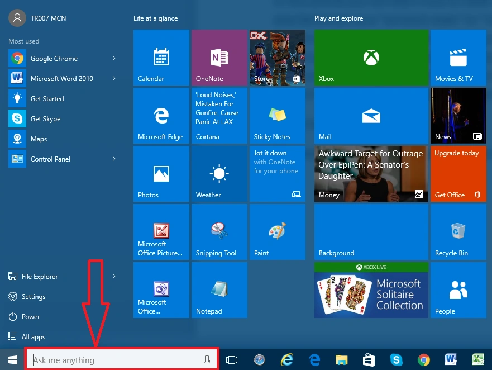The image size is (492, 370).
Task: Click the microphone icon in search box
Action: [x=207, y=360]
